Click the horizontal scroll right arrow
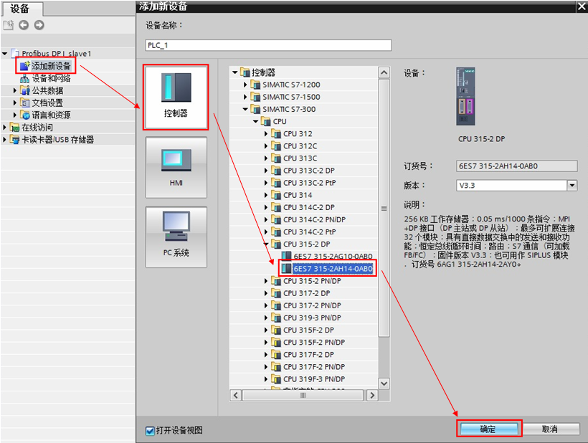The image size is (588, 443). (x=372, y=396)
